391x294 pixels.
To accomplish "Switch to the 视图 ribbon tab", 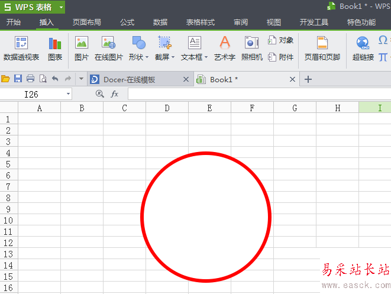I will point(273,22).
